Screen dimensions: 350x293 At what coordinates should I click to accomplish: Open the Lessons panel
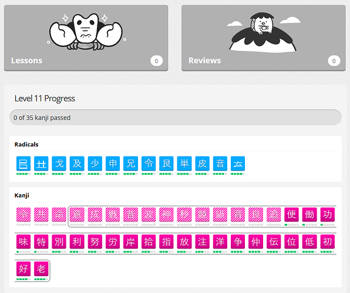tap(86, 38)
